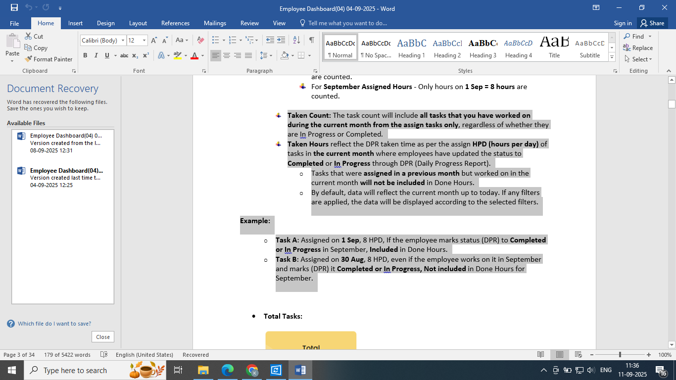Switch to the Layout tab
Image resolution: width=676 pixels, height=380 pixels.
coord(138,23)
